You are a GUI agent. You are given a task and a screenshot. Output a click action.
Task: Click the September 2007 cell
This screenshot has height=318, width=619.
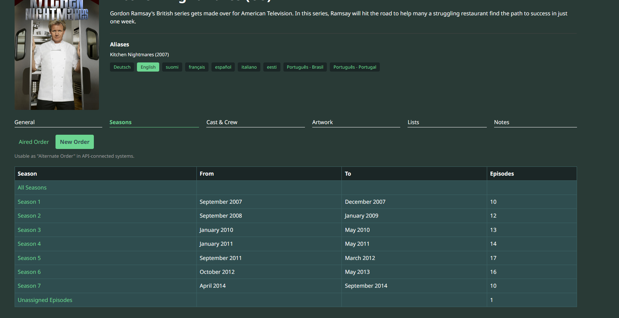point(269,202)
